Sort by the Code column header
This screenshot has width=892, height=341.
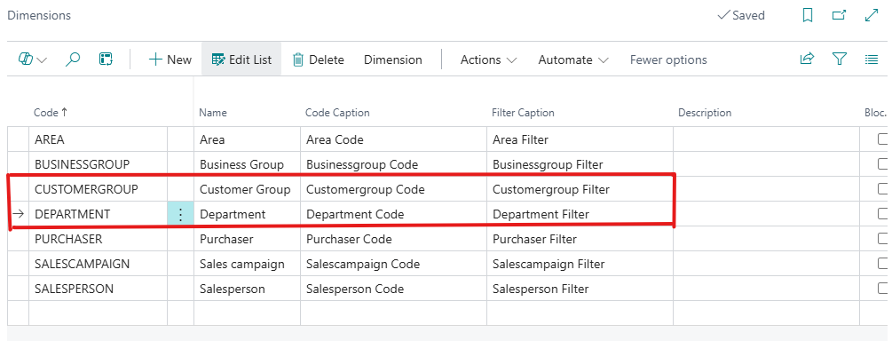pyautogui.click(x=51, y=113)
